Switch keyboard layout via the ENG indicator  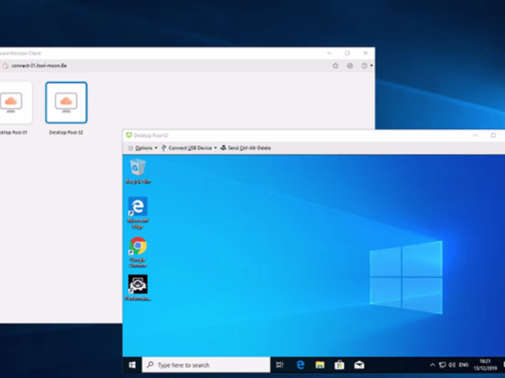(x=465, y=365)
